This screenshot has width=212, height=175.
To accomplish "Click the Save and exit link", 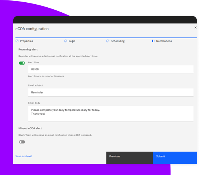I will (24, 156).
